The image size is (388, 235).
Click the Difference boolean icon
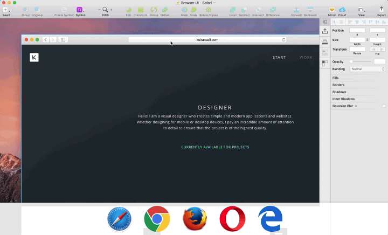[273, 10]
